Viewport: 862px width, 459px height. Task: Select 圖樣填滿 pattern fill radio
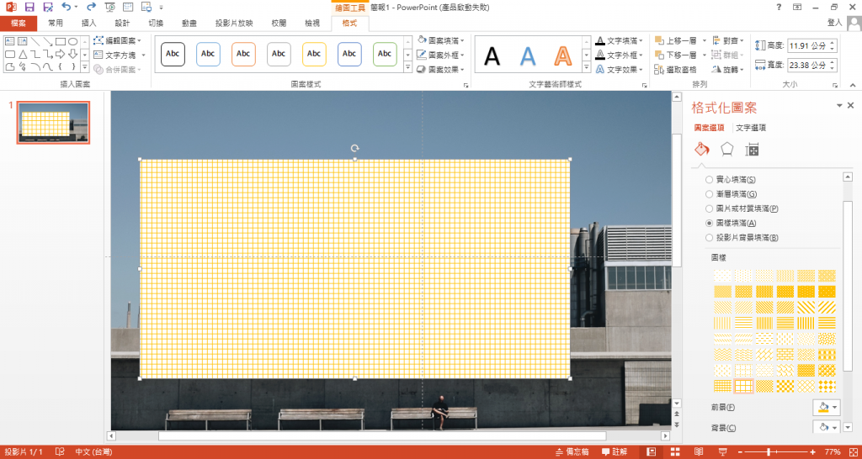[x=709, y=223]
